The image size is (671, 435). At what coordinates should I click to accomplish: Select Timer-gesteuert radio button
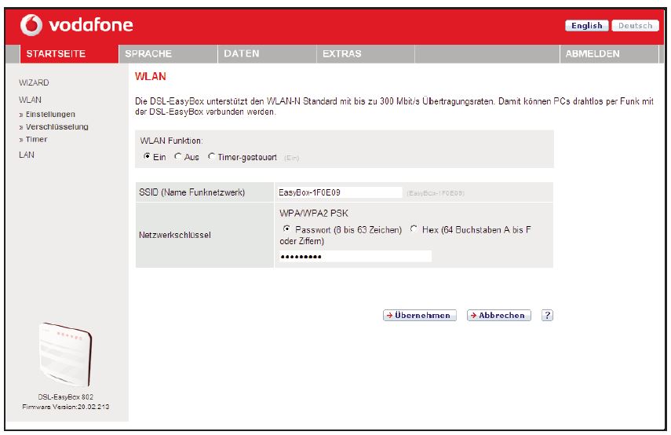tap(211, 157)
